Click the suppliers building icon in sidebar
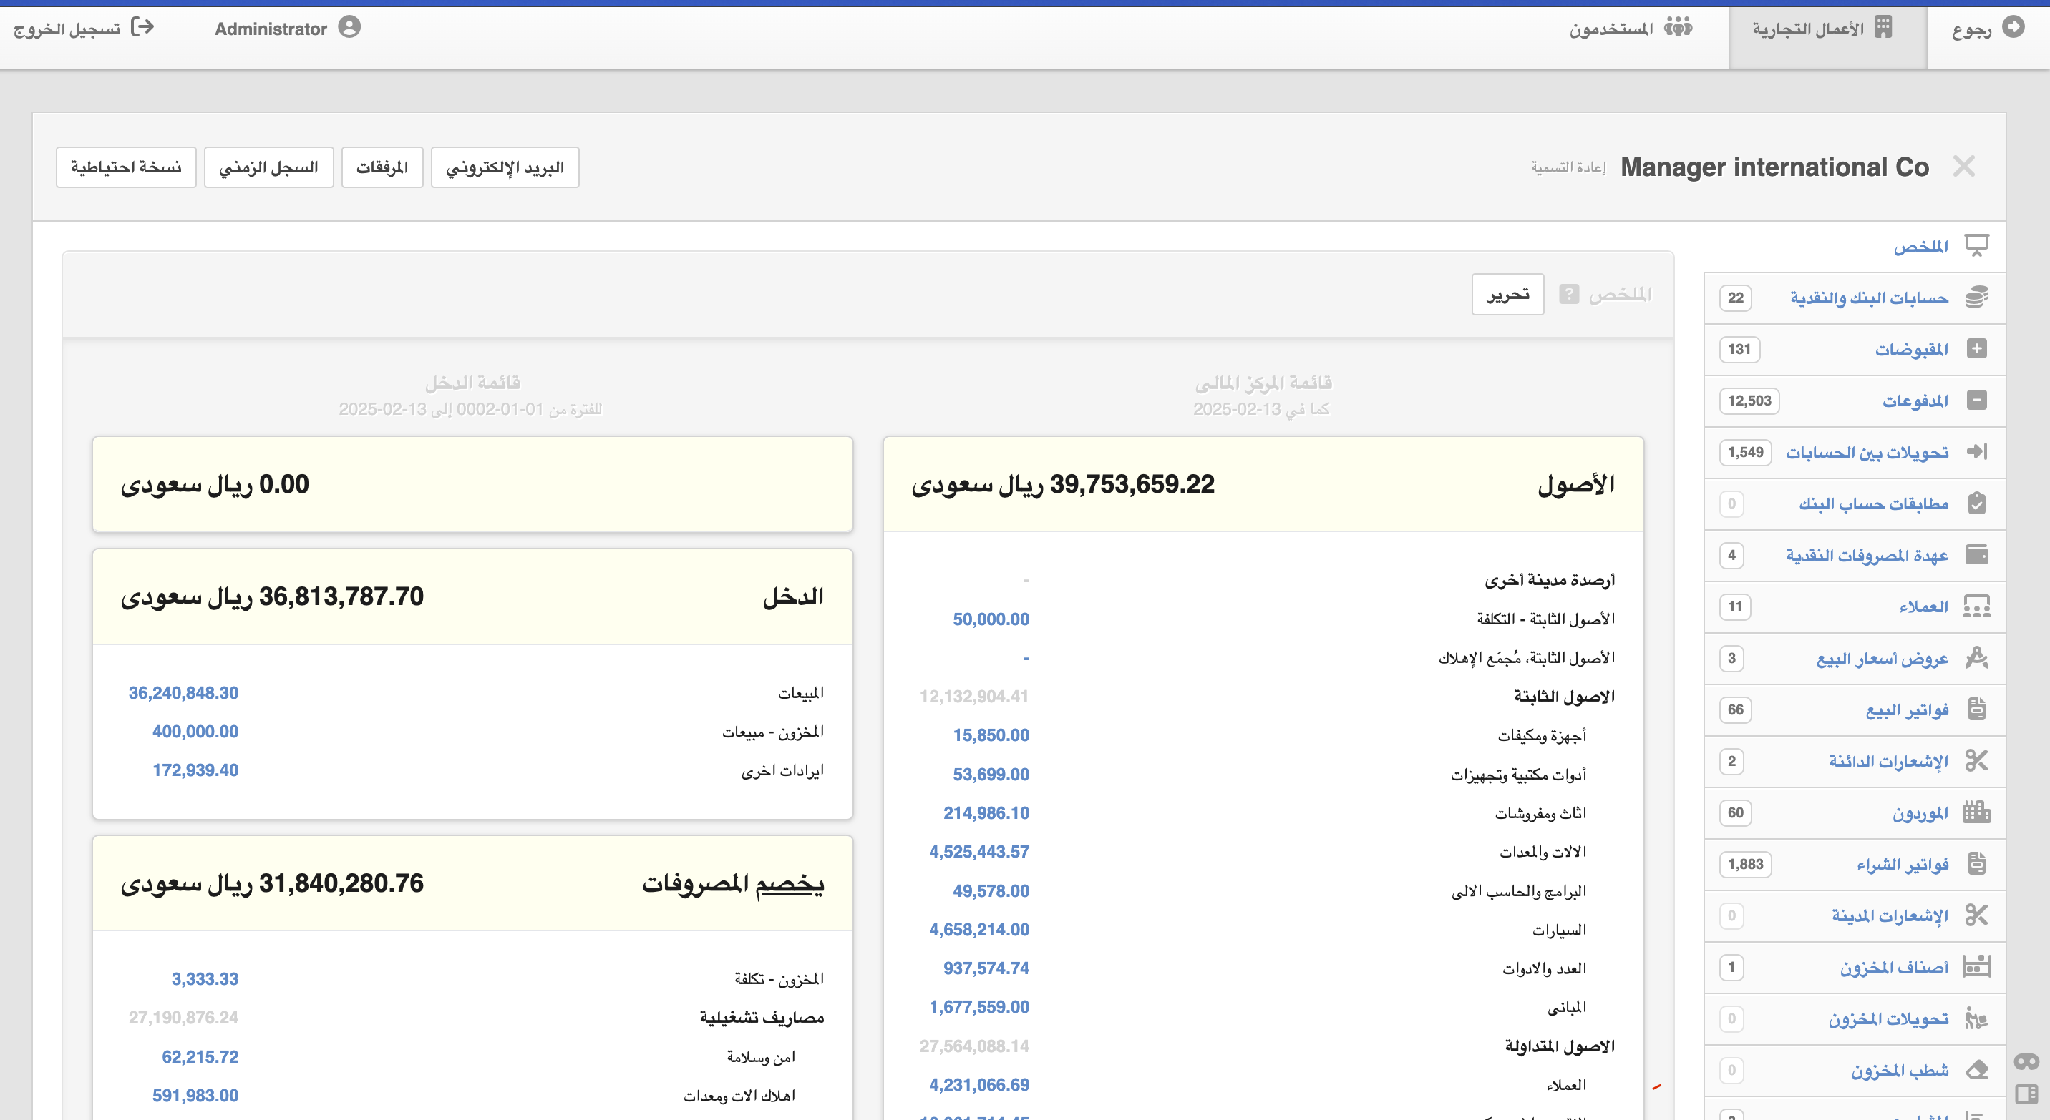 [1977, 812]
